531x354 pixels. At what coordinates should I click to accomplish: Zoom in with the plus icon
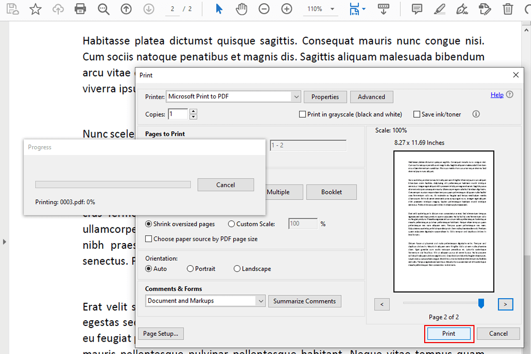(x=286, y=9)
